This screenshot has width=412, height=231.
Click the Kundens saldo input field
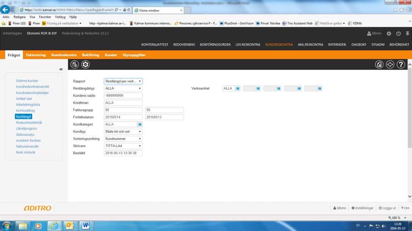click(123, 96)
